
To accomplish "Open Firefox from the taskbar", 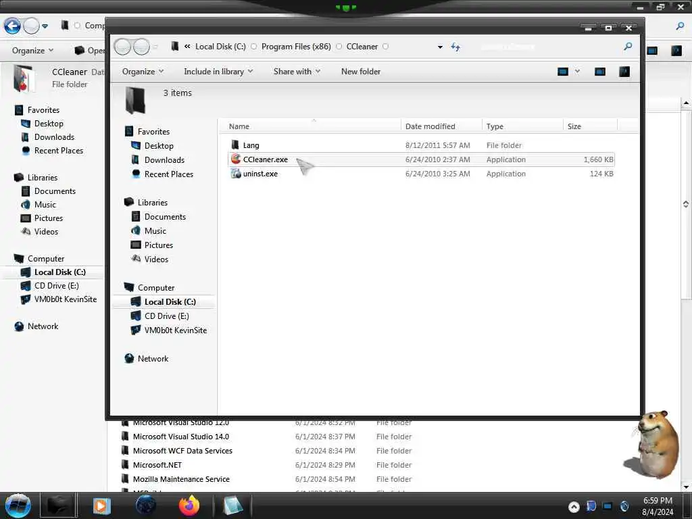I will 189,505.
